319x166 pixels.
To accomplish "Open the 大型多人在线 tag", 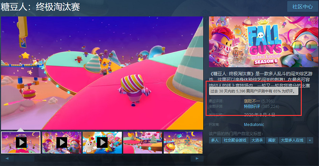I will 292,140.
